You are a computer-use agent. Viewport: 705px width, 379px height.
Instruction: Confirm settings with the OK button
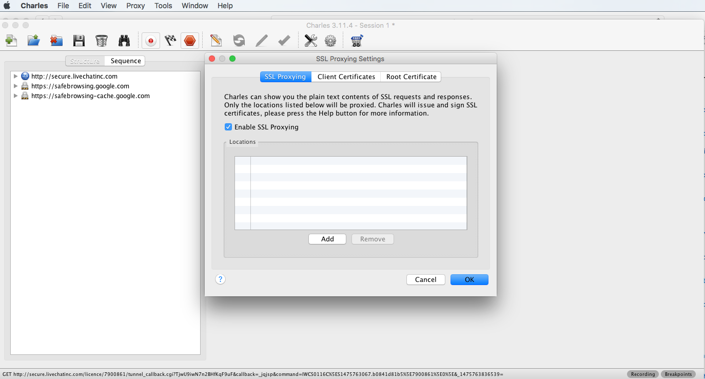pos(469,279)
